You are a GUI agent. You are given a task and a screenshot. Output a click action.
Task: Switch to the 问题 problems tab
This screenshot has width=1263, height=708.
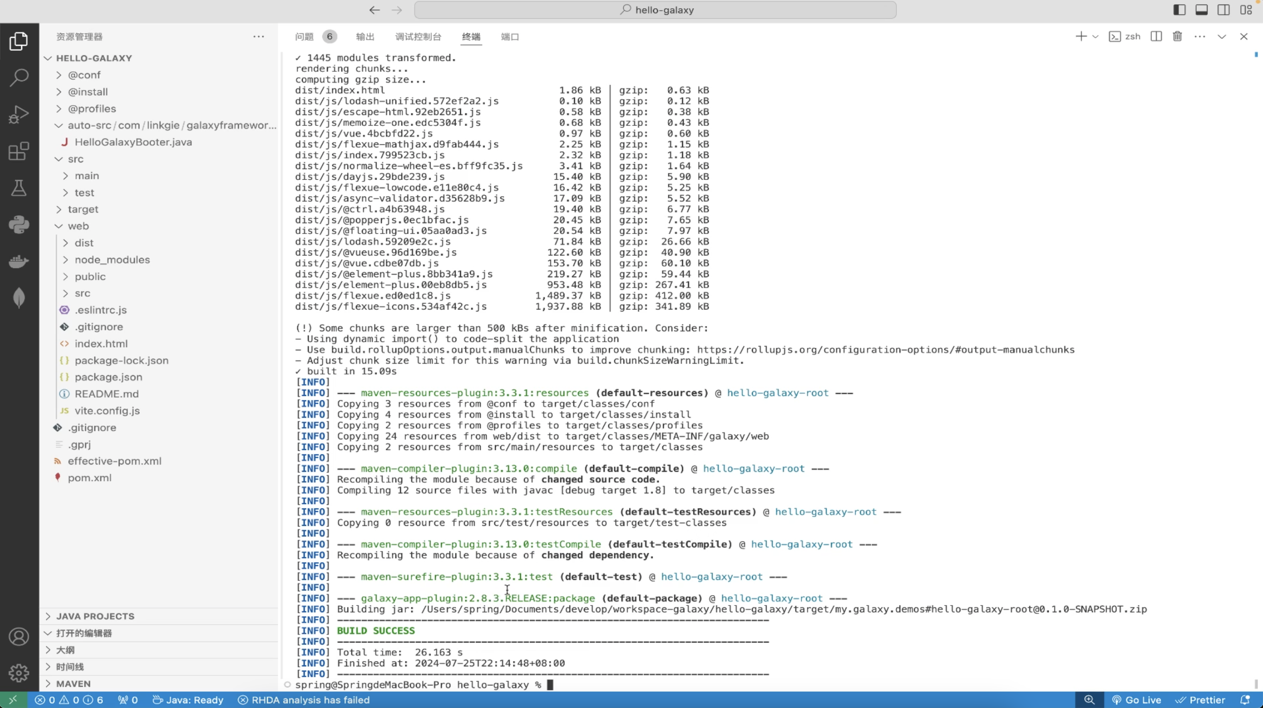(x=305, y=37)
